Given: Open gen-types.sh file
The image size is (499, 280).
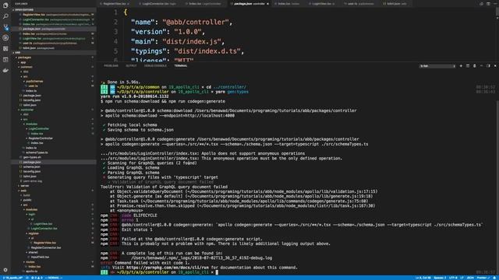Looking at the screenshot, I should [32, 157].
